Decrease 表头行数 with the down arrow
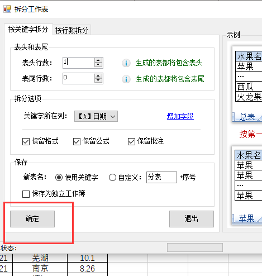The image size is (262, 276). point(98,65)
